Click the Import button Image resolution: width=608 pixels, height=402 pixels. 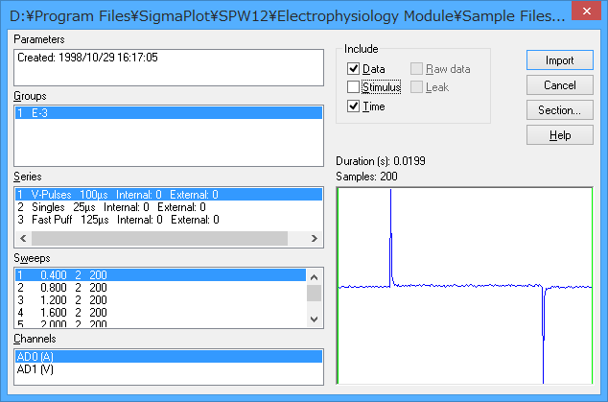559,60
